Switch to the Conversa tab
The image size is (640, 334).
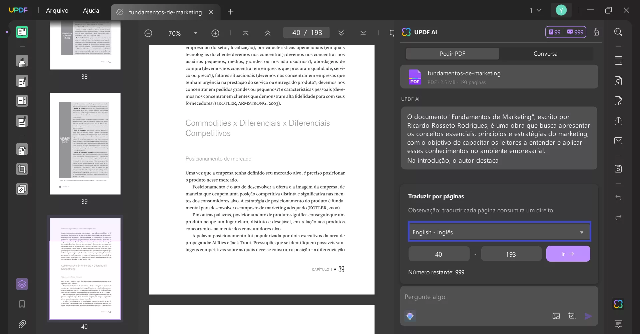545,53
